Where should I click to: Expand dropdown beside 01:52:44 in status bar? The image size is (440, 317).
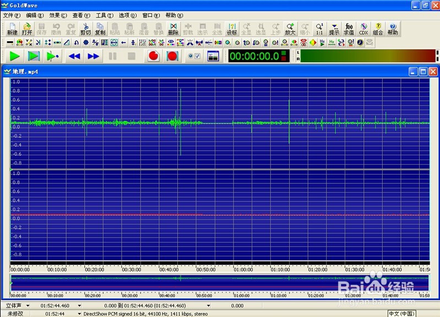[x=79, y=314]
